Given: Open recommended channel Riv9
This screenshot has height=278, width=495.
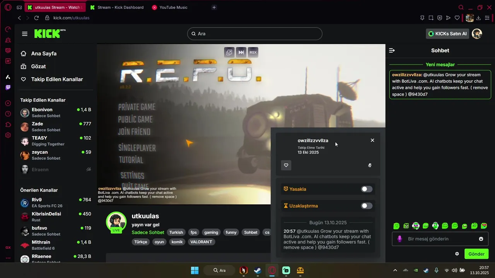Looking at the screenshot, I should (x=56, y=203).
